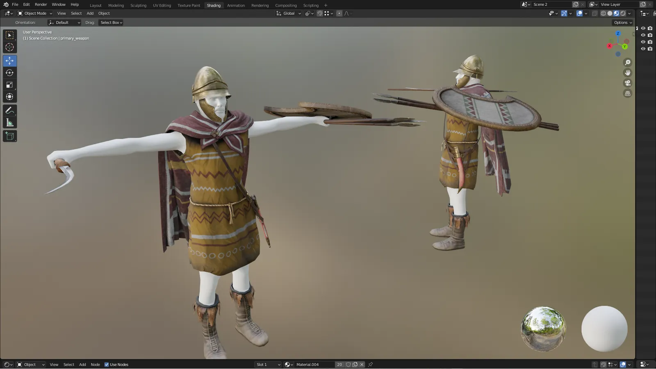Open the Object Mode dropdown
Viewport: 656px width, 369px height.
click(35, 14)
